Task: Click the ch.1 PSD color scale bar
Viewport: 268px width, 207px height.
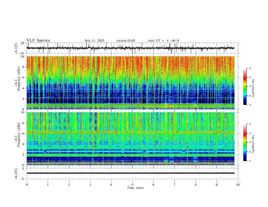Action: click(245, 87)
